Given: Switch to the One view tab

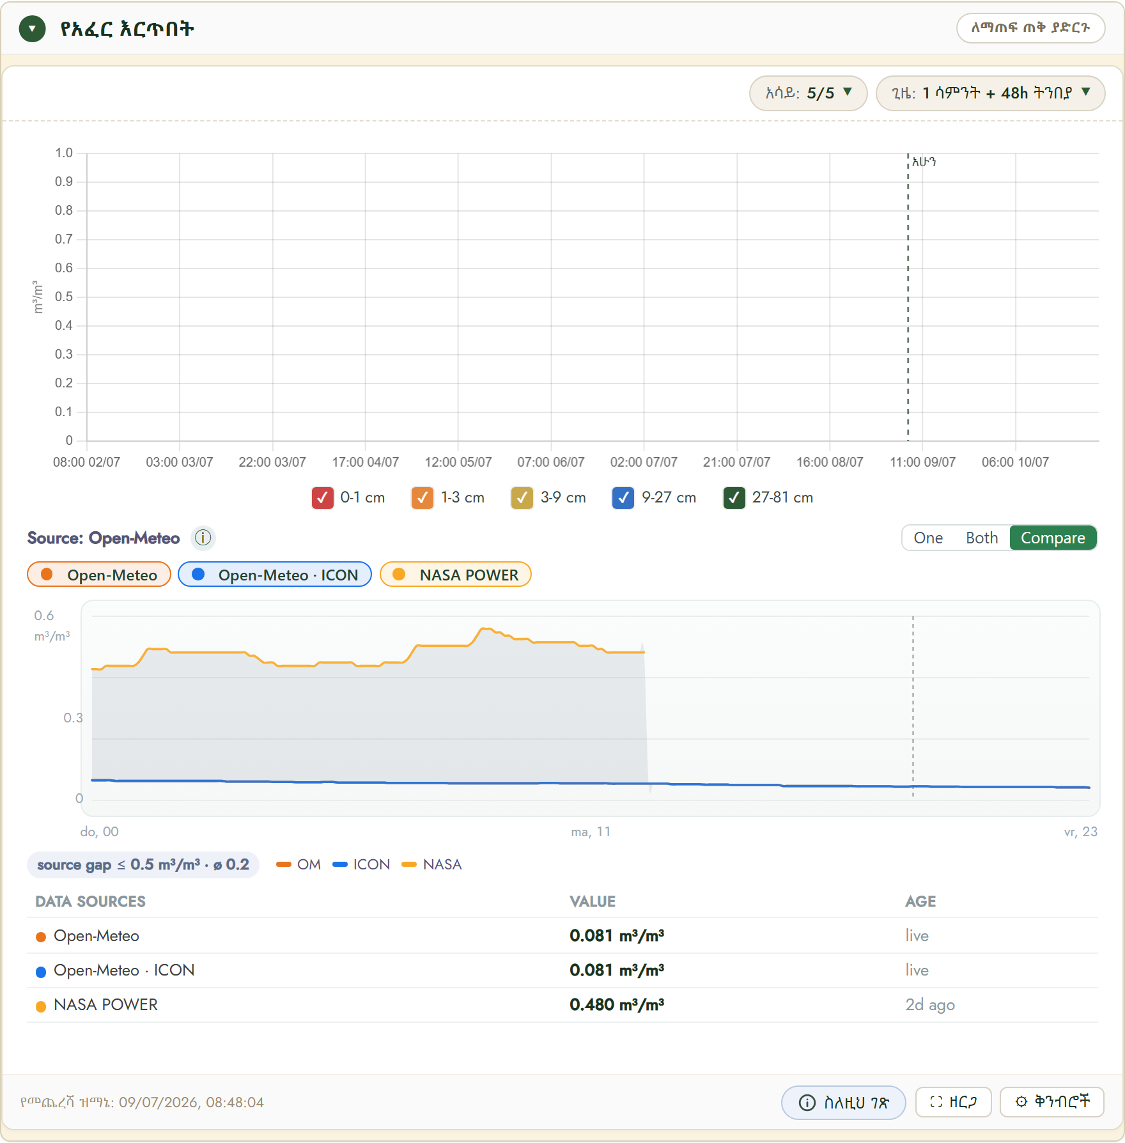Looking at the screenshot, I should pyautogui.click(x=928, y=538).
